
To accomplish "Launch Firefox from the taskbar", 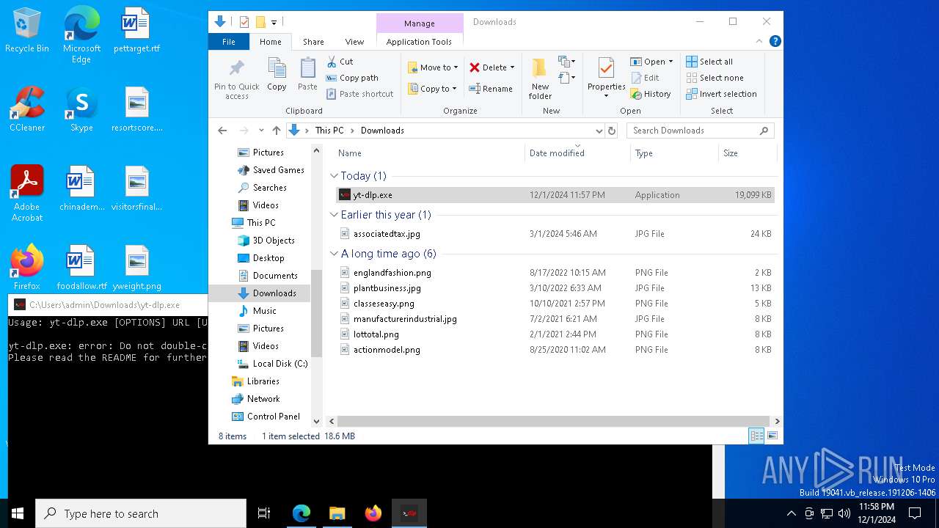I will 373,513.
